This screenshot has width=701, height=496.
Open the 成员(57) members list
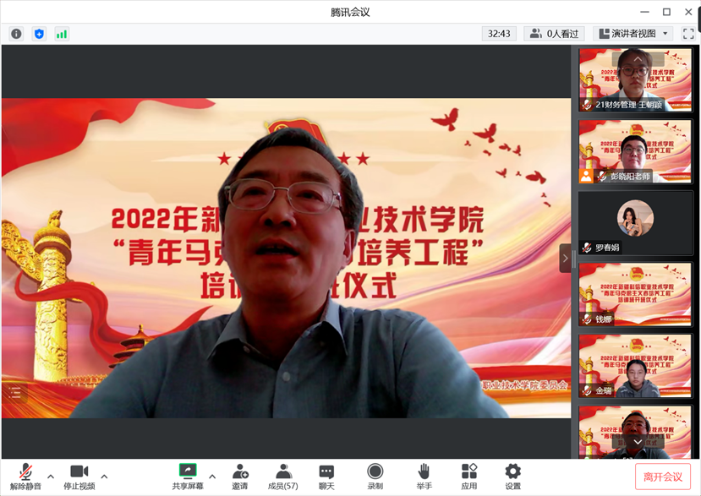283,477
